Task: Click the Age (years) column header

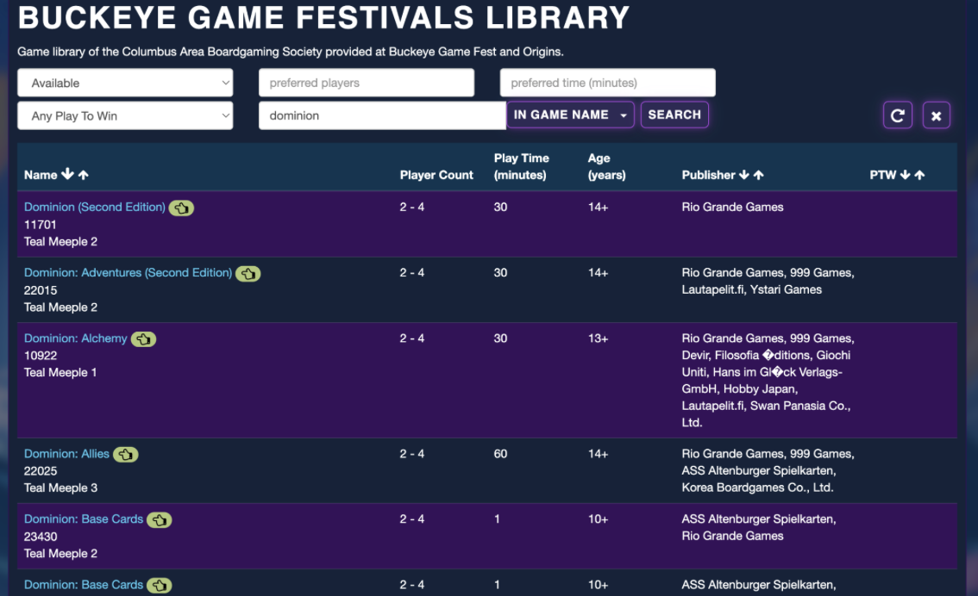Action: (x=607, y=166)
